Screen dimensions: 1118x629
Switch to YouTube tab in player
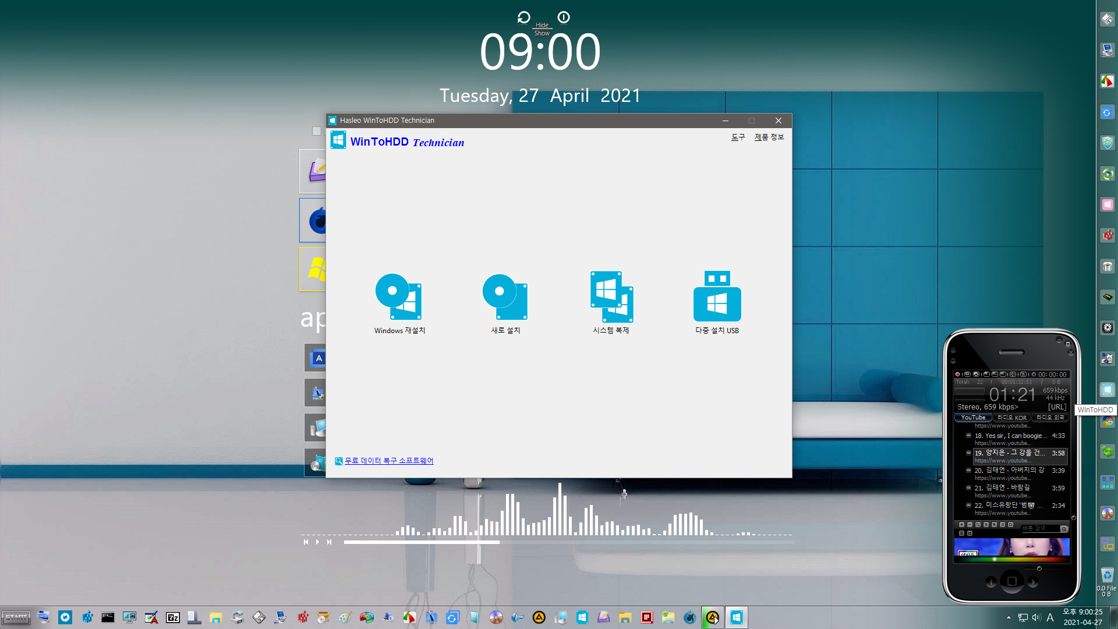973,418
